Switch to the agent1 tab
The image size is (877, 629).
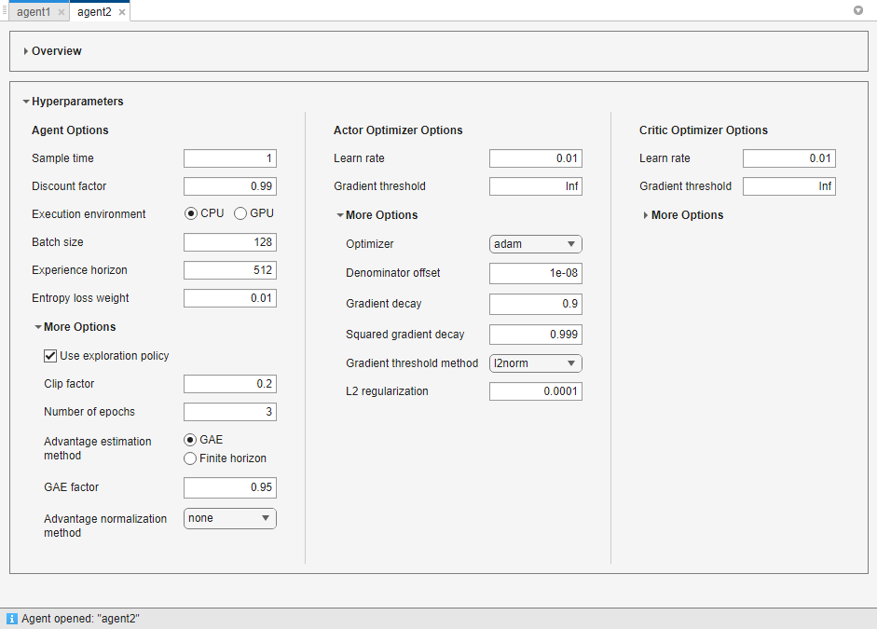(34, 12)
